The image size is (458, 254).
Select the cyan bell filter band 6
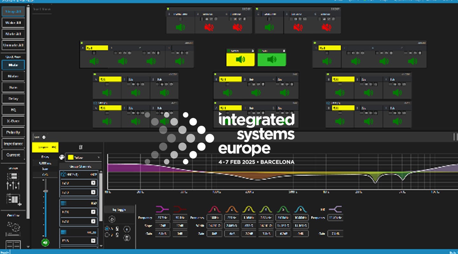click(300, 209)
